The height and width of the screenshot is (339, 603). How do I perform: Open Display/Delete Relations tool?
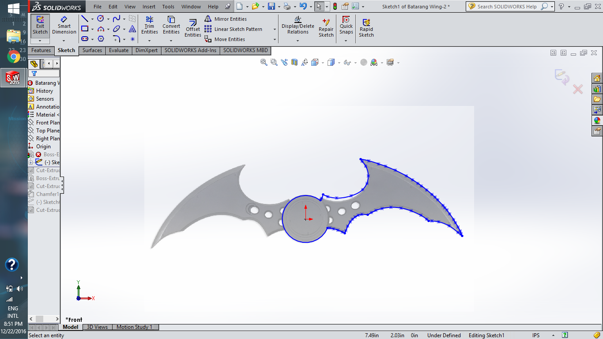298,25
